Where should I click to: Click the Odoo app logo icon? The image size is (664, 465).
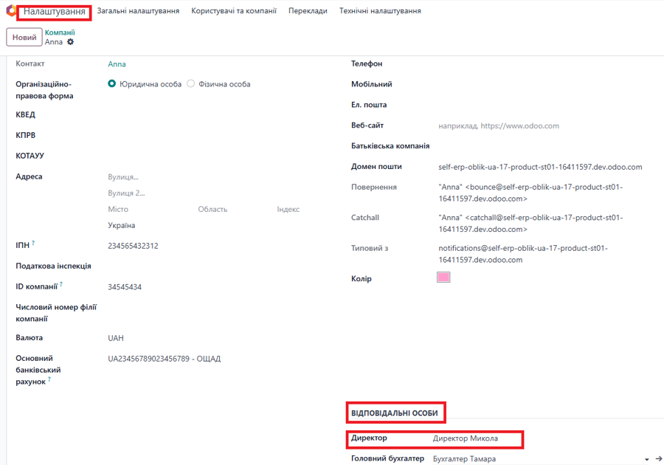(x=11, y=10)
